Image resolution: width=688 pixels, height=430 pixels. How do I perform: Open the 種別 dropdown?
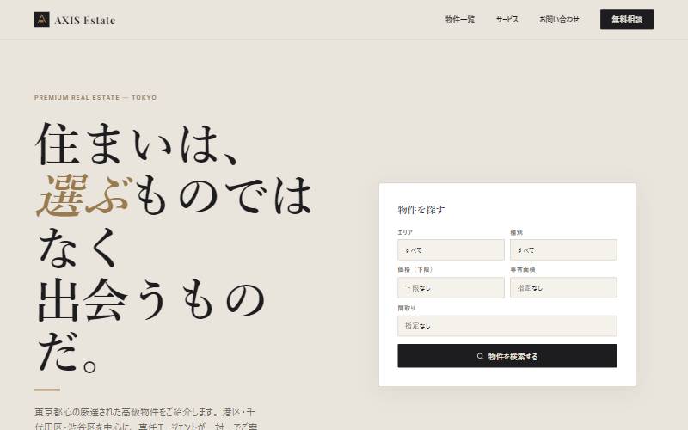click(563, 249)
